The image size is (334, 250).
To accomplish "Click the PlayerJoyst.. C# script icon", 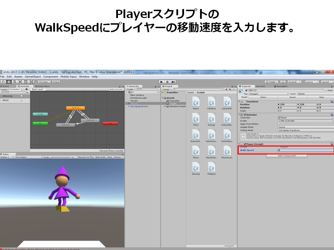I will click(x=227, y=151).
